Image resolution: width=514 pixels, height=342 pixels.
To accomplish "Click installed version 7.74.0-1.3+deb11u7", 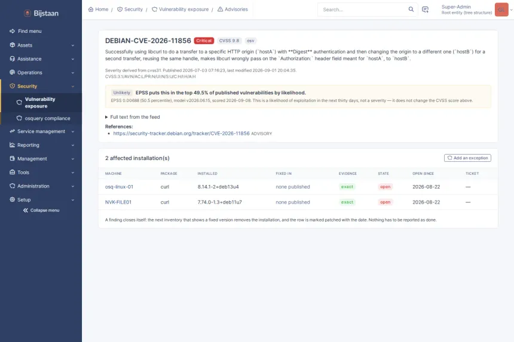I will pos(219,202).
